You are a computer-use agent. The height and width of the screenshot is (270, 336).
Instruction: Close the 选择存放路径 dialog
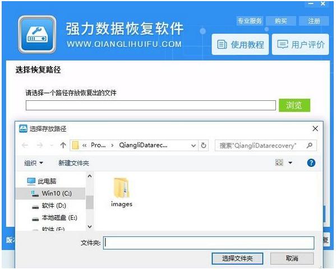[x=315, y=129]
